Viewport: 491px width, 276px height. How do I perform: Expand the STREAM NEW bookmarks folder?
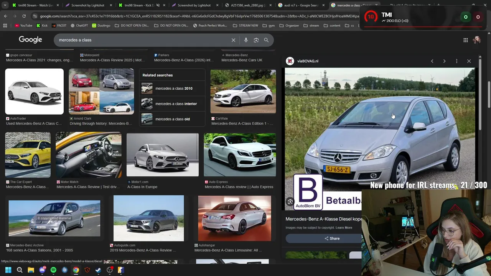point(245,25)
